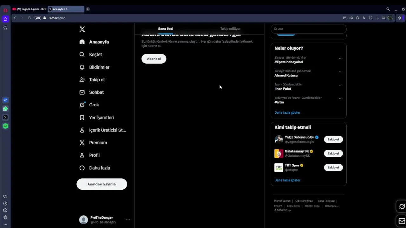Click the Grok floating icon
This screenshot has height=228, width=406.
[x=402, y=206]
